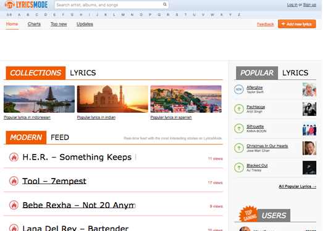Viewport: 323px width, 231px height.
Task: Open Popular lyrics in indonesian link
Action: [x=27, y=118]
